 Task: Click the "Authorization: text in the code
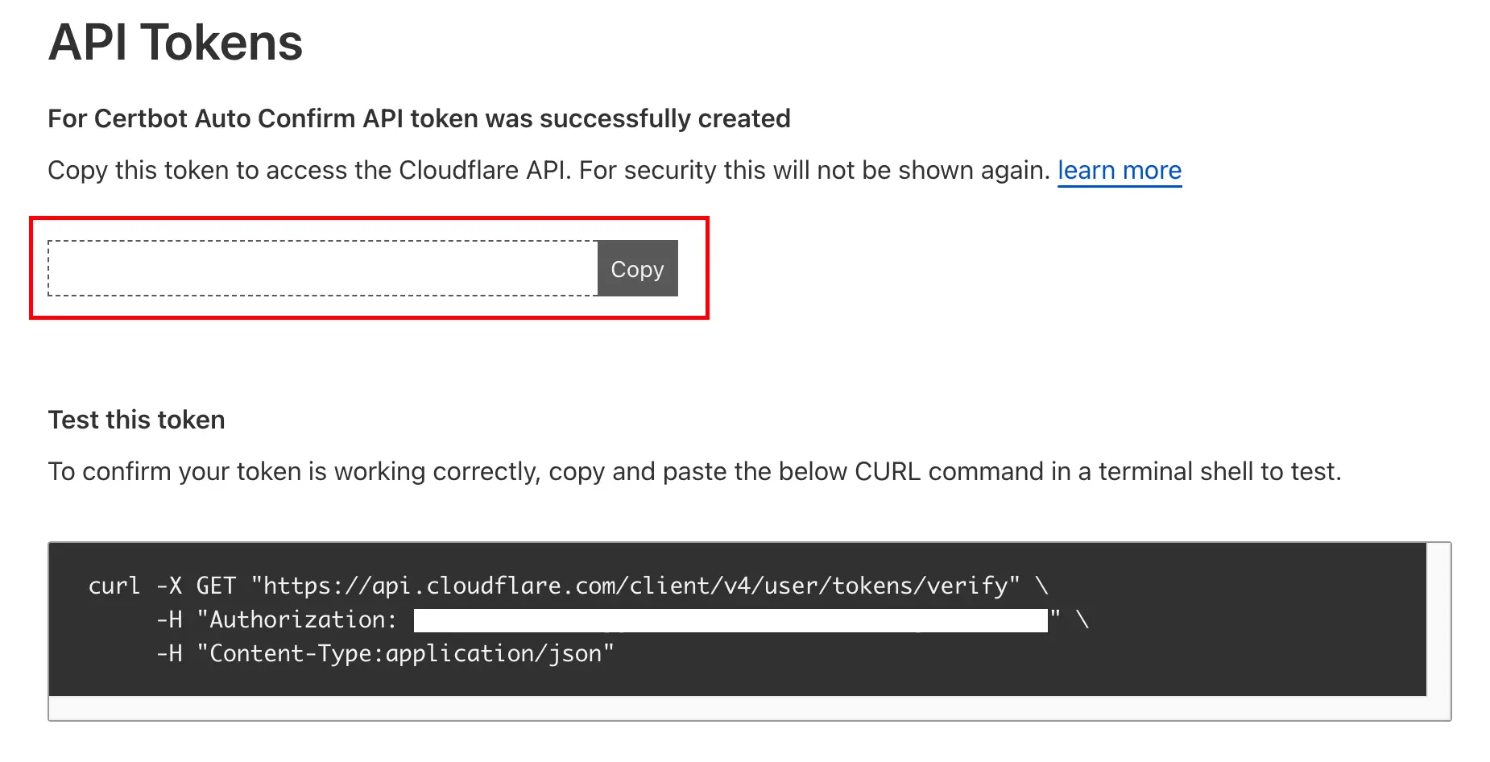pos(297,619)
